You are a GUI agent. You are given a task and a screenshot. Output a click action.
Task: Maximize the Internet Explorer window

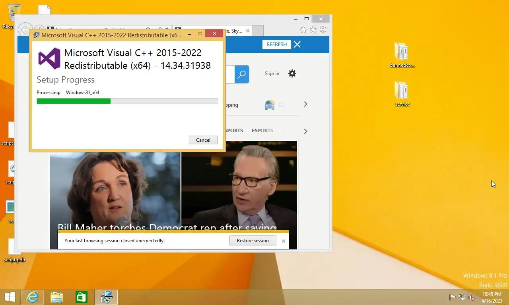coord(307,19)
